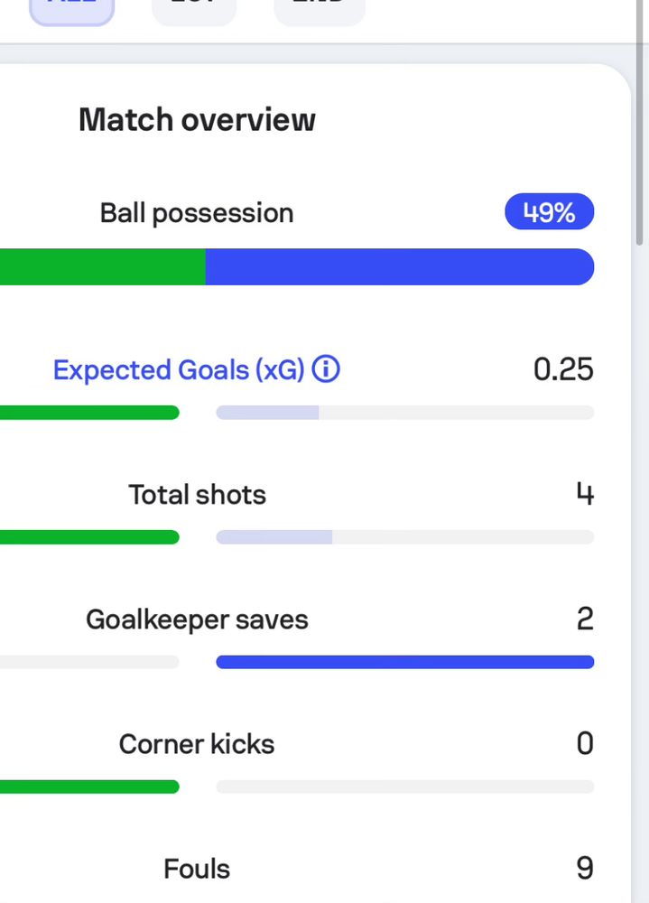Click the 0.25 xG value
Screen dimensions: 649x903
563,369
